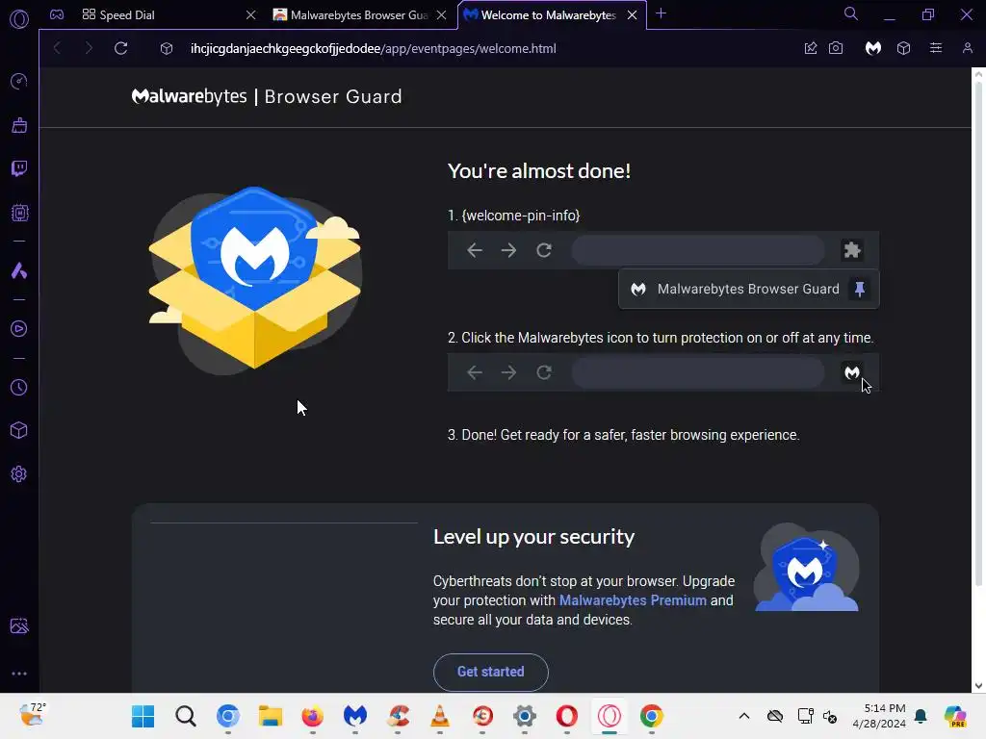This screenshot has height=739, width=986.
Task: Open VLC media player from taskbar
Action: [x=439, y=716]
